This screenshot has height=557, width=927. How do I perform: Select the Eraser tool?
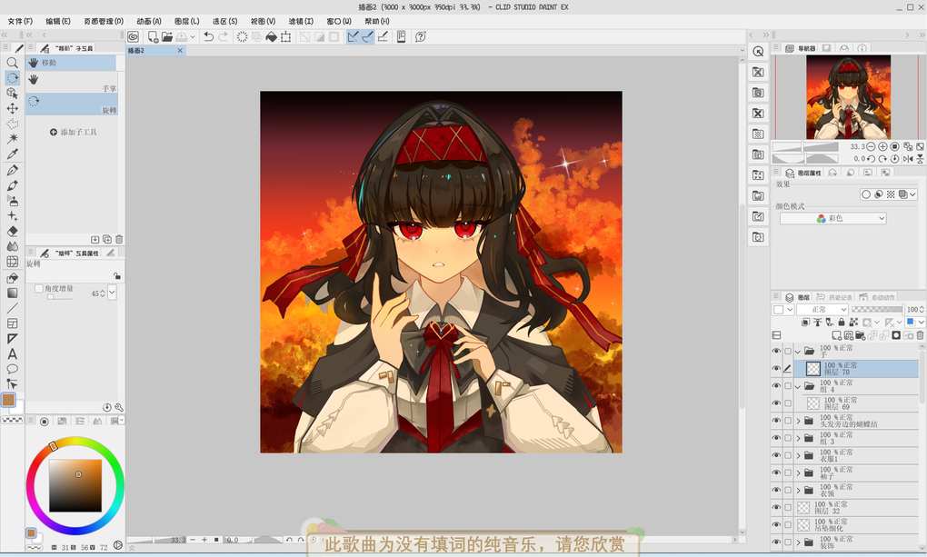12,231
